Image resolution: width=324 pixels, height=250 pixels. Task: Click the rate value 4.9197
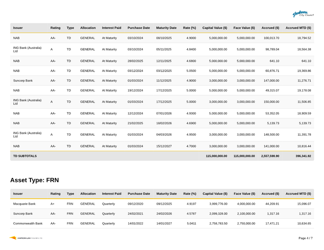pos(191,204)
